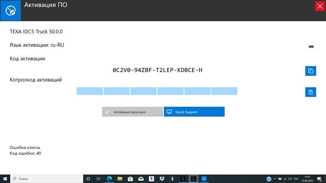Focus the last control code input box
The image size is (326, 183).
[x=224, y=91]
